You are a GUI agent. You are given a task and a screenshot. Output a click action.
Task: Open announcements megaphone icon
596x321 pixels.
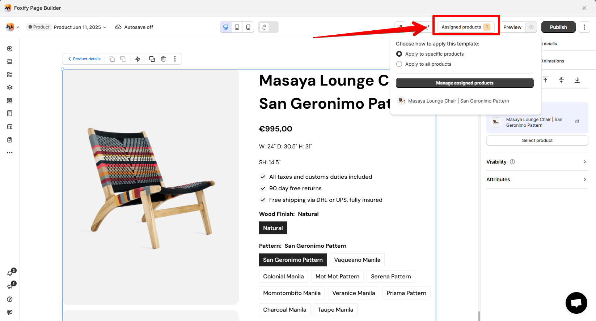[x=10, y=286]
